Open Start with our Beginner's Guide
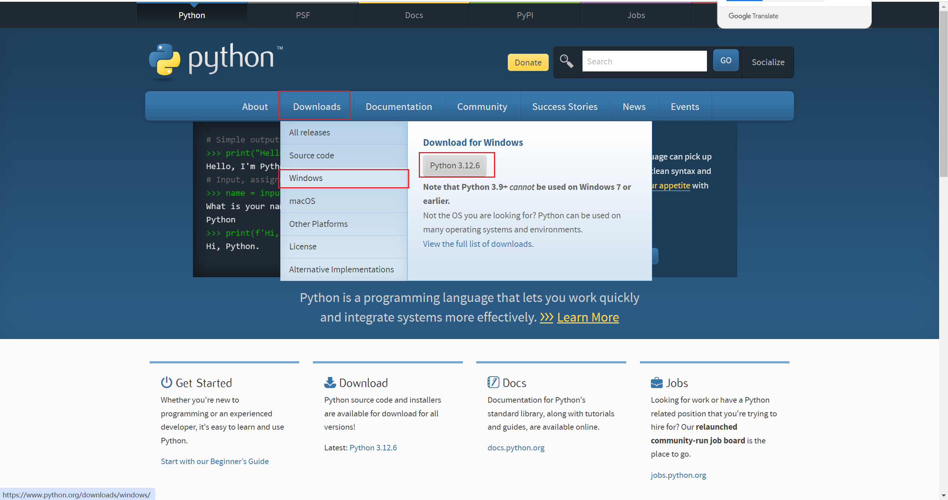The image size is (948, 500). [x=215, y=461]
